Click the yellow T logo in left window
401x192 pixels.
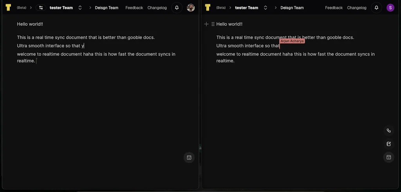8,8
